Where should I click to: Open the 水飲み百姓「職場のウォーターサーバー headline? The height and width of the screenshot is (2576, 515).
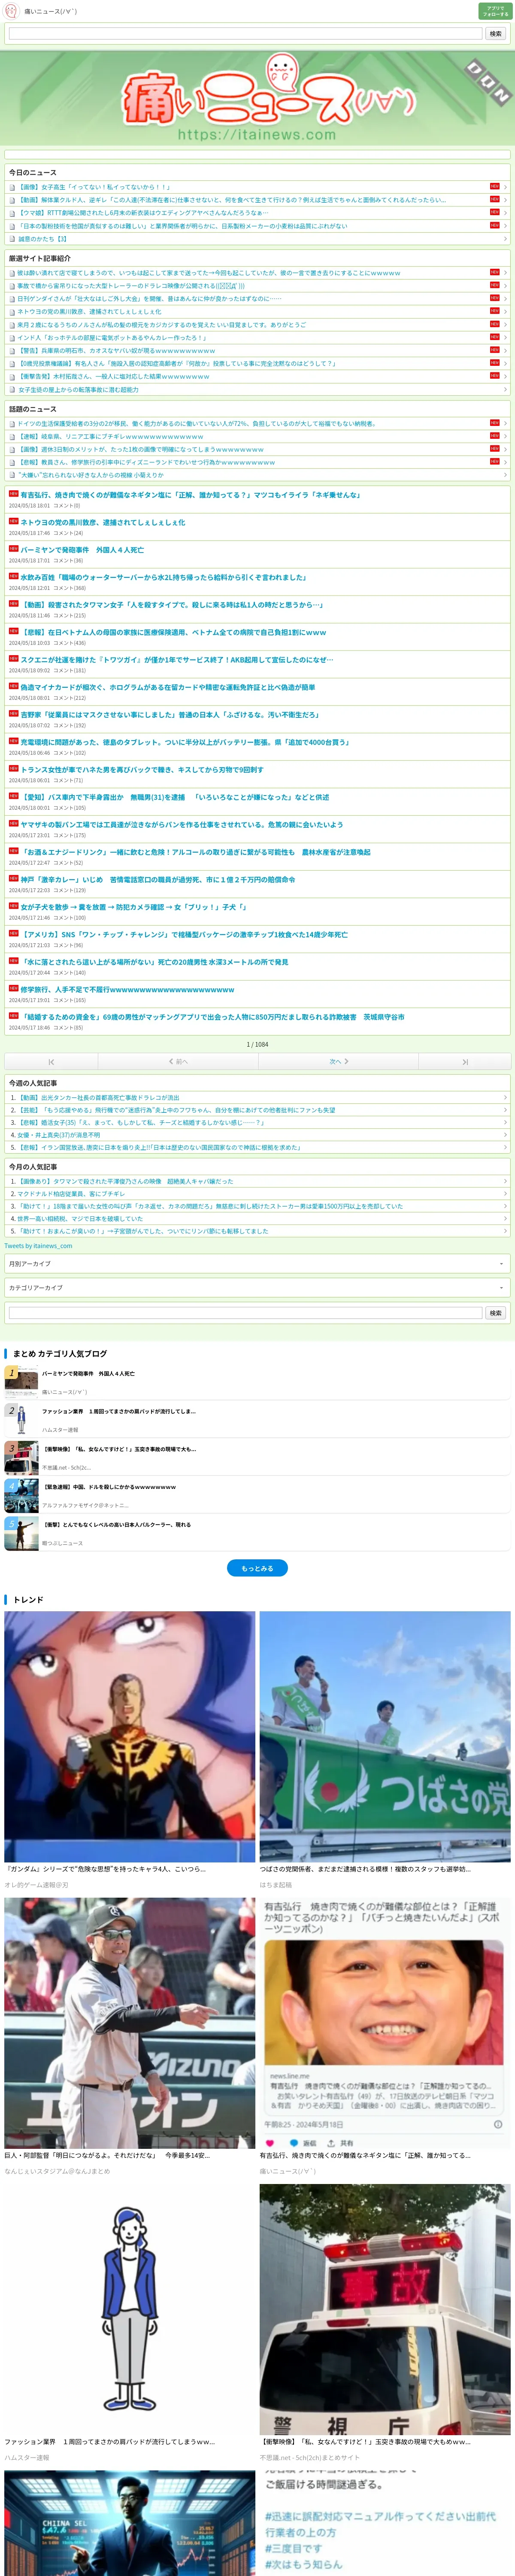163,577
